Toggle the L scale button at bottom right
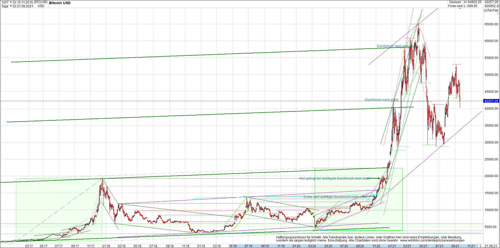The image size is (500, 248). [x=481, y=246]
